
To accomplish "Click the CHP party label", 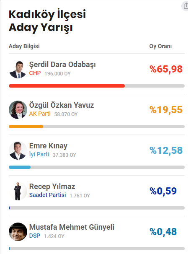I will (x=35, y=73).
